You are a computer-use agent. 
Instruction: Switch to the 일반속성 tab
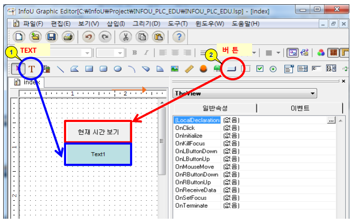[x=215, y=108]
